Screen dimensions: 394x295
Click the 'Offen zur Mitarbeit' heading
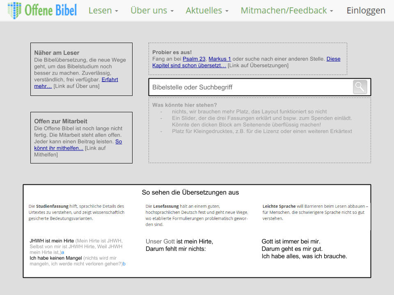click(60, 121)
